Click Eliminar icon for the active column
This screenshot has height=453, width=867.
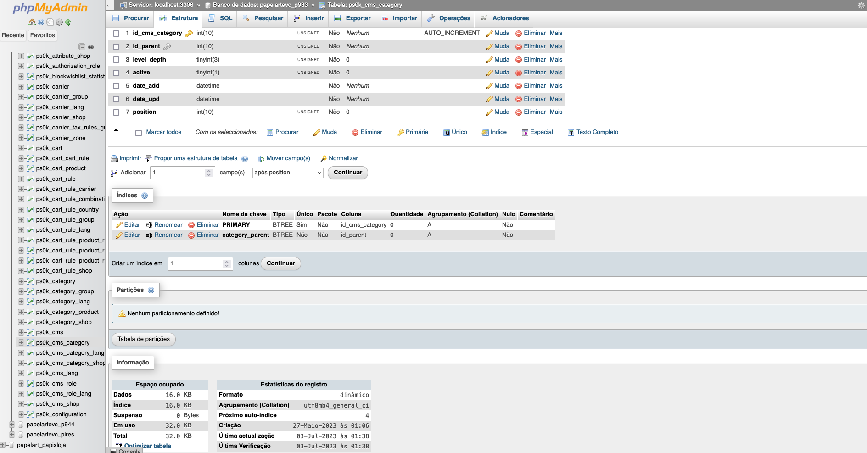coord(519,73)
